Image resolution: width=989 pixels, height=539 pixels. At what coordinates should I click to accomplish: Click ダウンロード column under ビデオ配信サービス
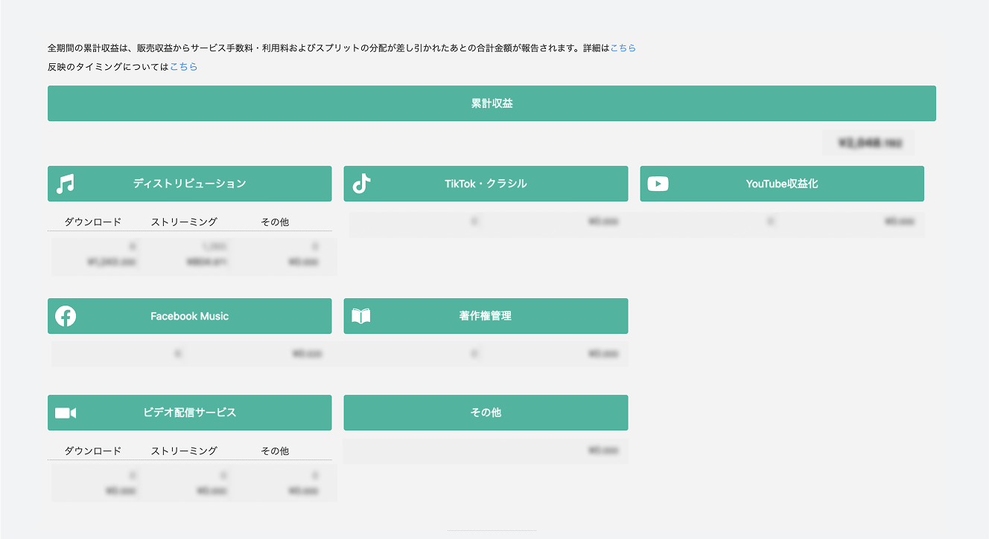[x=93, y=451]
